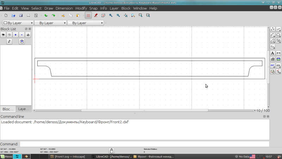282x159 pixels.
Task: Switch to the Block List tab
Action: pyautogui.click(x=8, y=109)
